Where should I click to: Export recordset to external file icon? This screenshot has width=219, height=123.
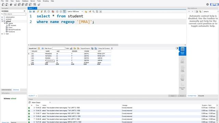(x=92, y=49)
